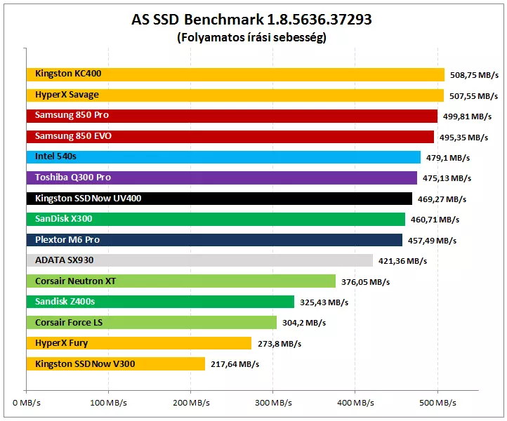The image size is (507, 421).
Task: Click the '0 MB/s' axis label
Action: [x=27, y=403]
